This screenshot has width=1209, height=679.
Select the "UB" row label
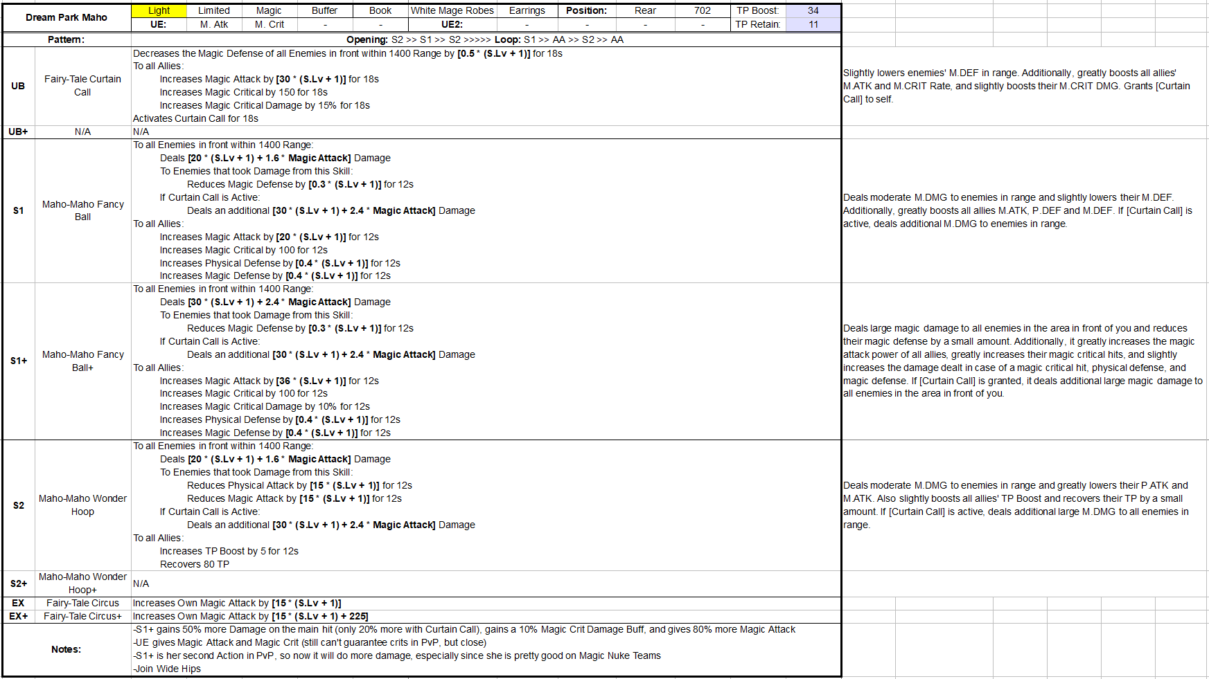(x=19, y=86)
